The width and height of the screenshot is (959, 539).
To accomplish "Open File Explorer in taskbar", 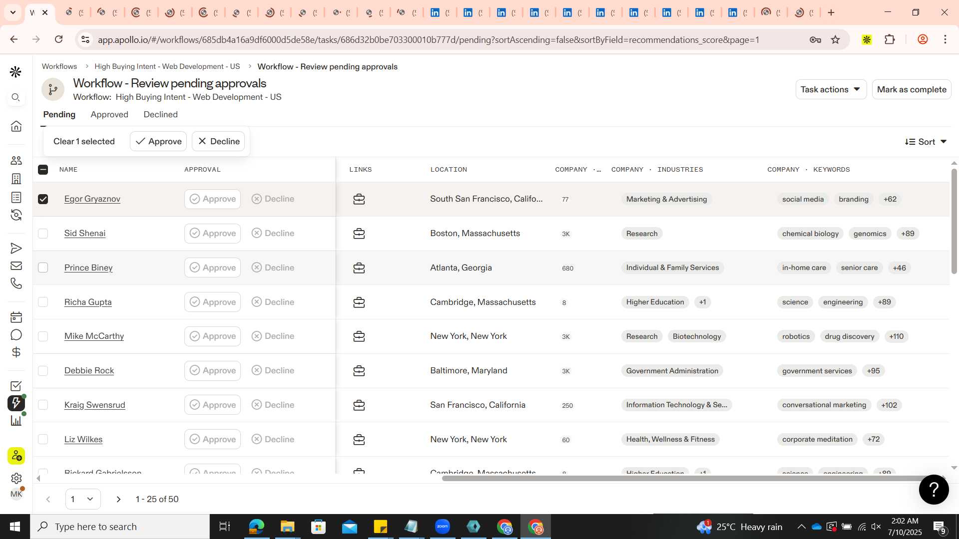I will 287,527.
